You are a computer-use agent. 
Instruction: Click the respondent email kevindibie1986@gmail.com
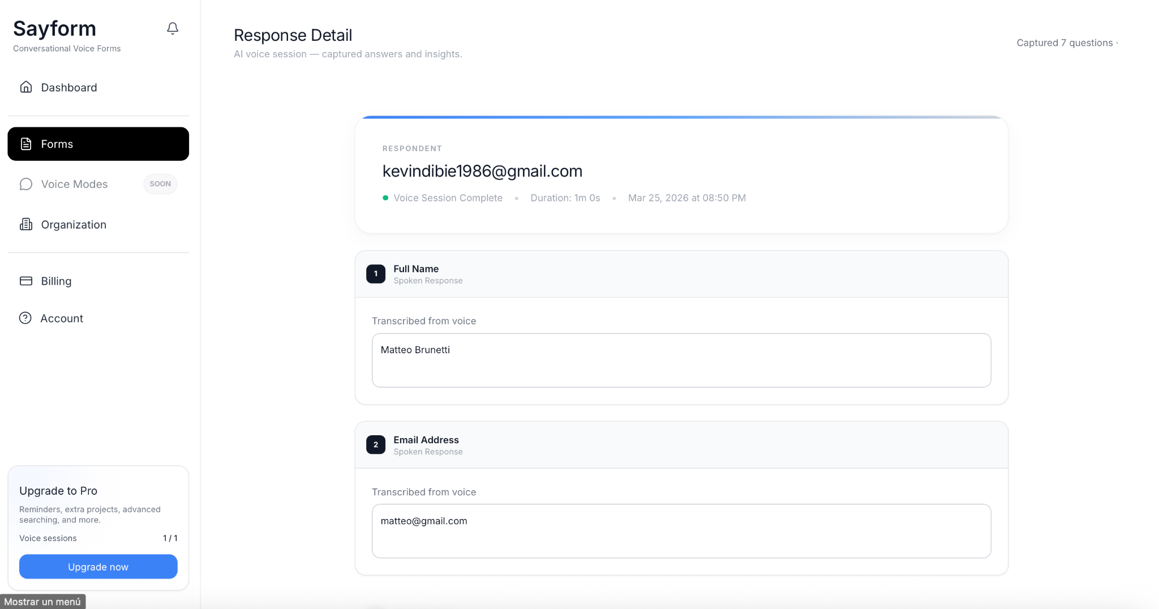(x=482, y=171)
